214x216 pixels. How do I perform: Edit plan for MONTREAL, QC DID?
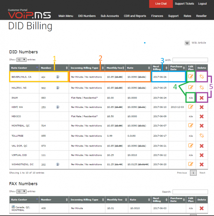(191, 125)
